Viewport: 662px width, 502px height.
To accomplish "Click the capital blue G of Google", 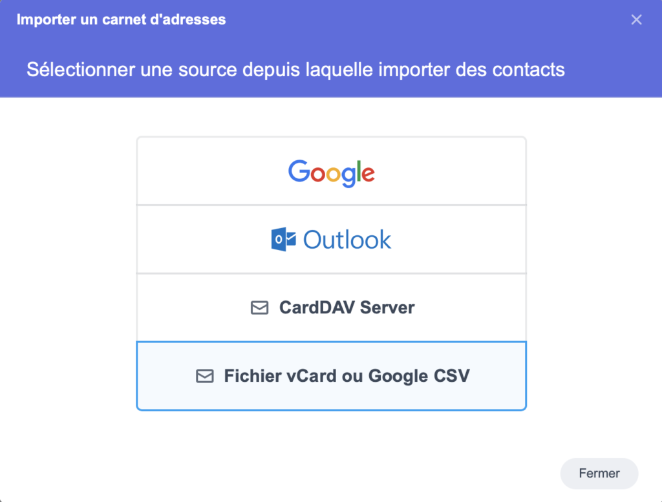I will tap(298, 171).
